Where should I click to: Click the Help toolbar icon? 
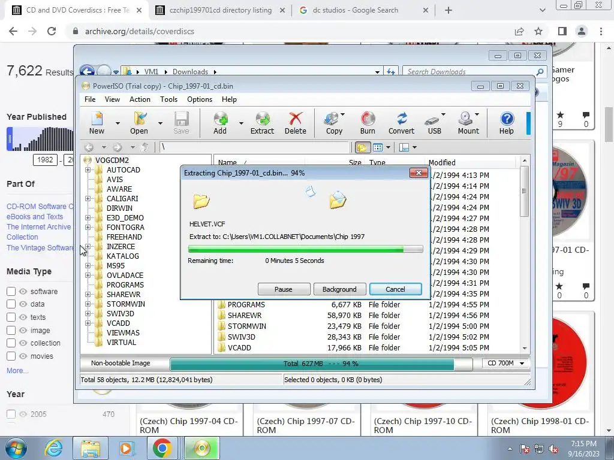tap(506, 123)
